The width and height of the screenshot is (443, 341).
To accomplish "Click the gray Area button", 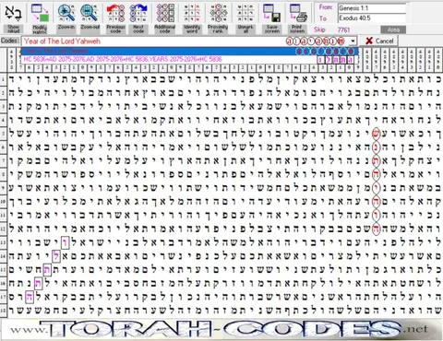I will [x=393, y=29].
